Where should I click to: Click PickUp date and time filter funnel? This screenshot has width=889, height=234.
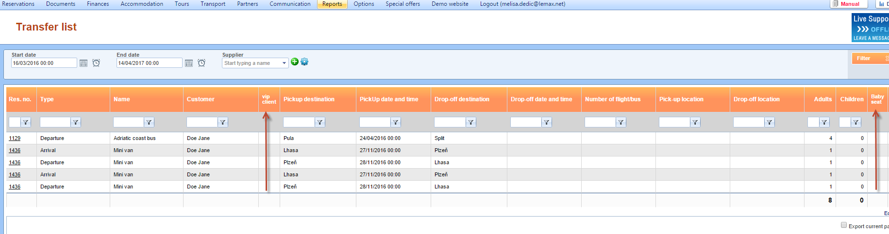[396, 122]
